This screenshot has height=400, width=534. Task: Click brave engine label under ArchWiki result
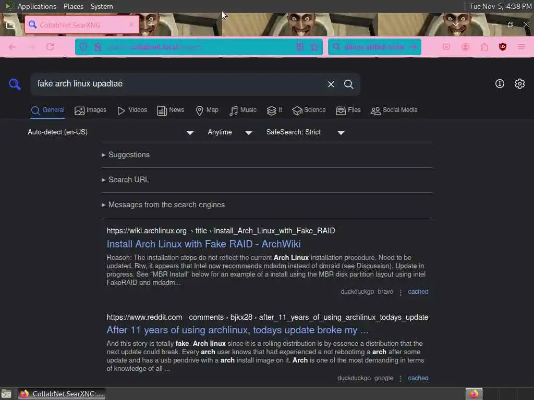[x=385, y=292]
